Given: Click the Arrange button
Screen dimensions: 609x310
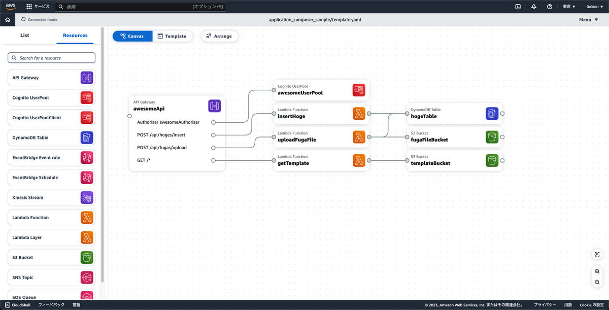Looking at the screenshot, I should tap(219, 36).
